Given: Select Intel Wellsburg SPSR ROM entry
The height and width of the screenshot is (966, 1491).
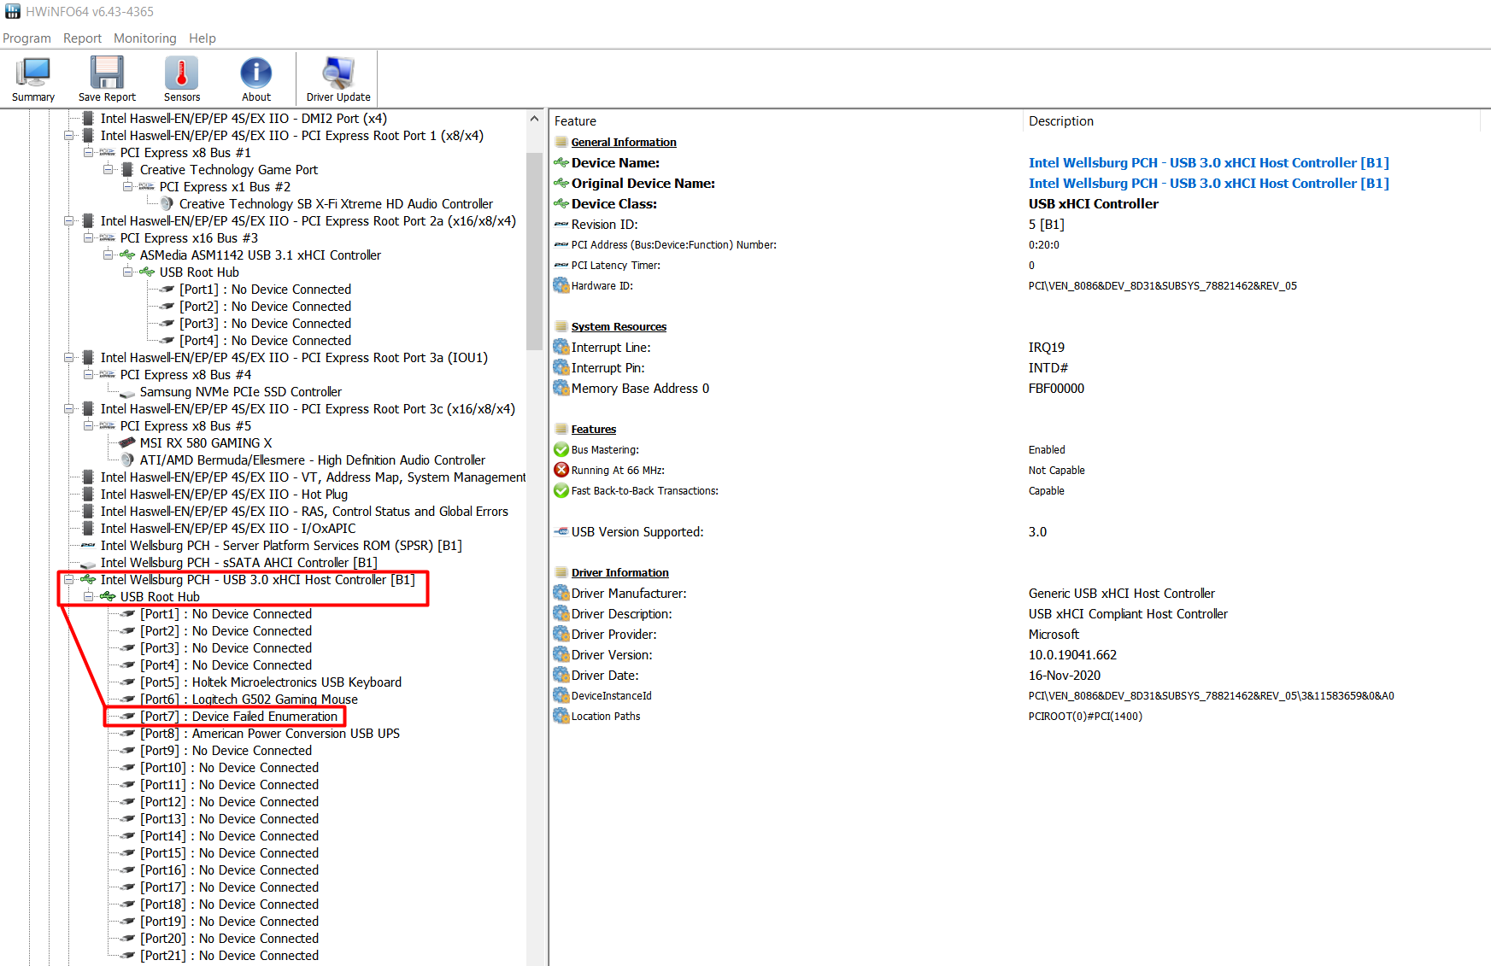Looking at the screenshot, I should (281, 545).
